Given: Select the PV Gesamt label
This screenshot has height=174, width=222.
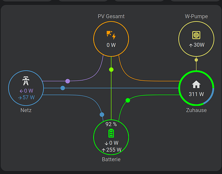Looking at the screenshot, I should pyautogui.click(x=111, y=16).
